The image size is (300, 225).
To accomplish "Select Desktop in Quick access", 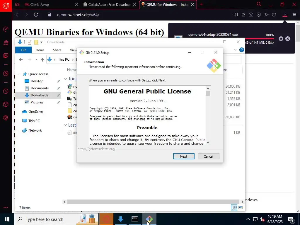I will click(x=37, y=81).
